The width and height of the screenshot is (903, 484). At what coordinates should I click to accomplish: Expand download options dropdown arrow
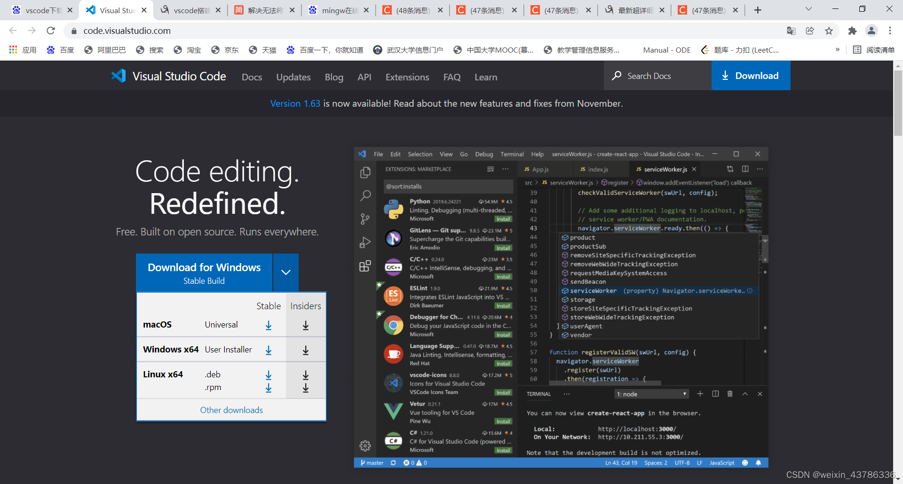click(286, 273)
